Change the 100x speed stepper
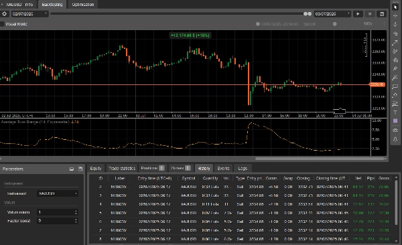This screenshot has width=402, height=245. (x=385, y=24)
